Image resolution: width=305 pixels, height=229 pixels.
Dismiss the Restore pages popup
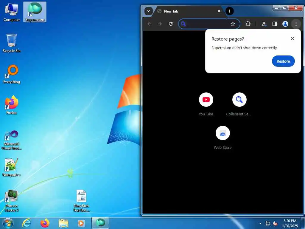[x=292, y=38]
